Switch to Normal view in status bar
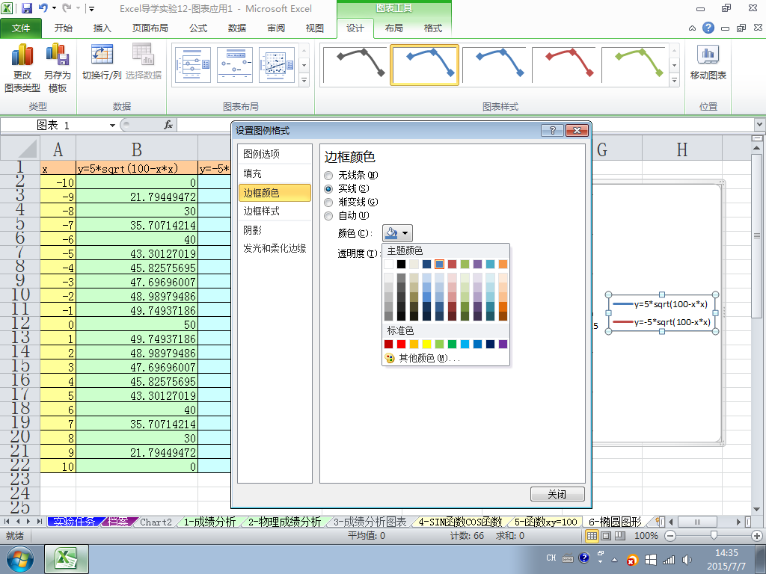766x574 pixels. coord(592,536)
